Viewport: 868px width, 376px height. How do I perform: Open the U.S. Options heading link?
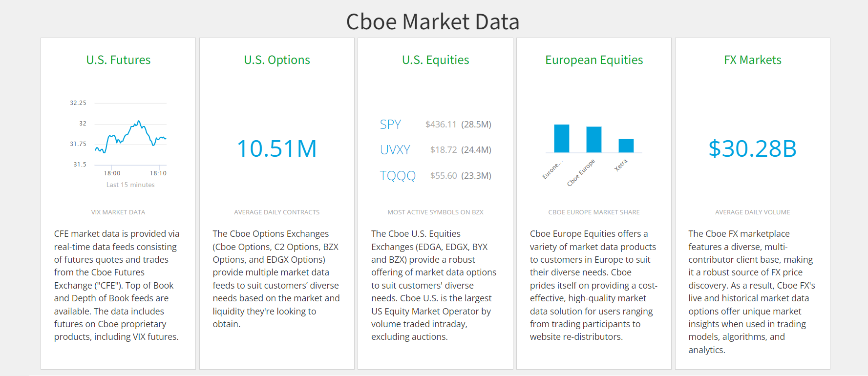pos(277,60)
